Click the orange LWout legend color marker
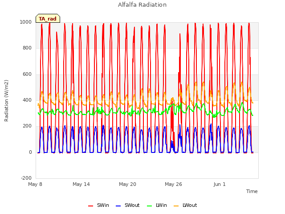 [176, 206]
